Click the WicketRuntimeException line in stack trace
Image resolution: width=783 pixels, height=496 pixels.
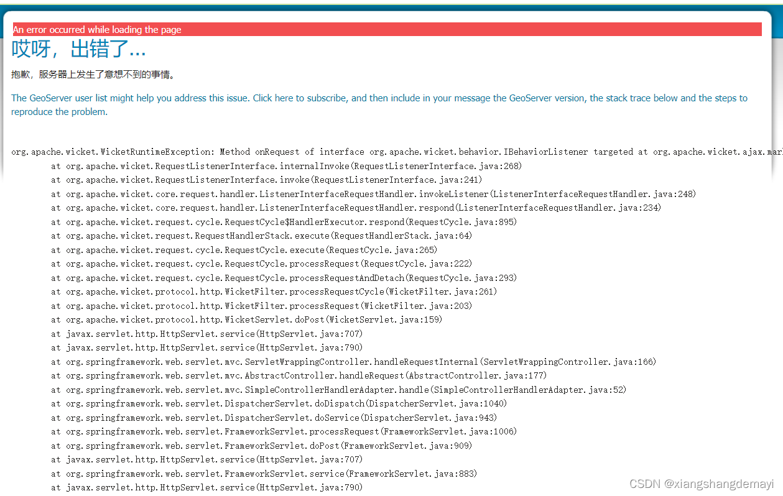click(x=397, y=152)
